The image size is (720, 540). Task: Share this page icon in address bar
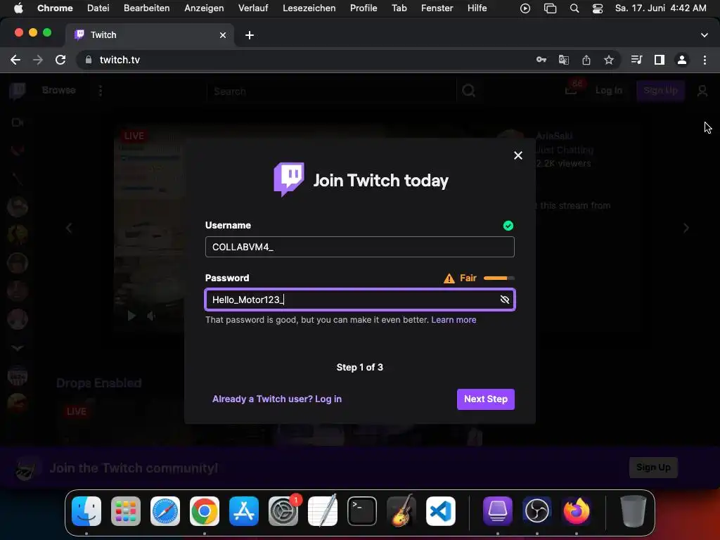click(586, 60)
